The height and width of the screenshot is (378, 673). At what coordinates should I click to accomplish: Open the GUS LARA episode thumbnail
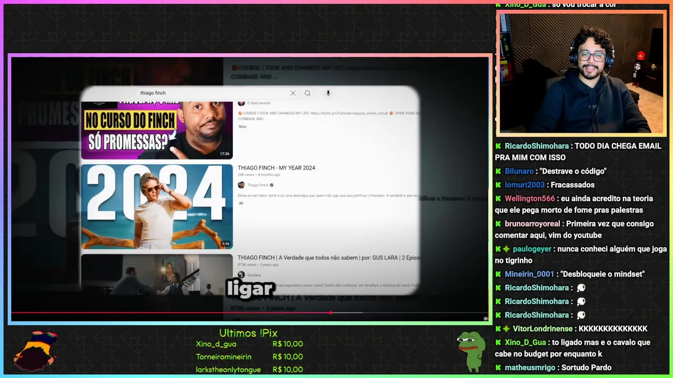157,275
